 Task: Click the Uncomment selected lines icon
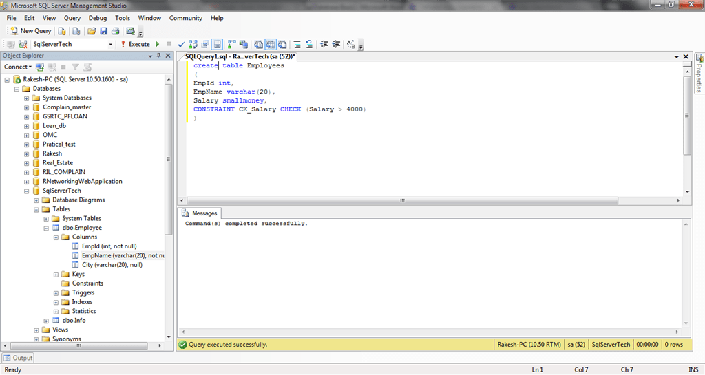click(309, 44)
